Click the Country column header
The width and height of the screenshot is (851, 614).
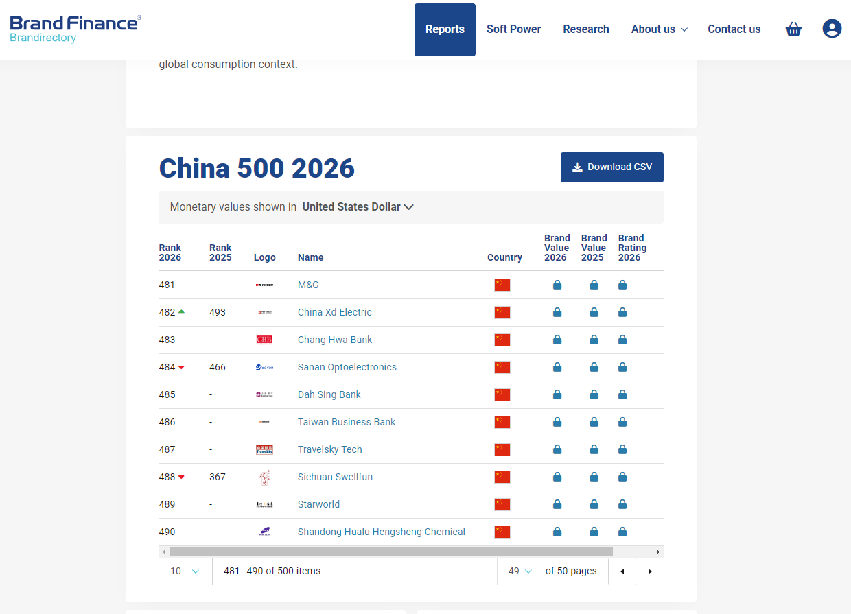[x=504, y=257]
